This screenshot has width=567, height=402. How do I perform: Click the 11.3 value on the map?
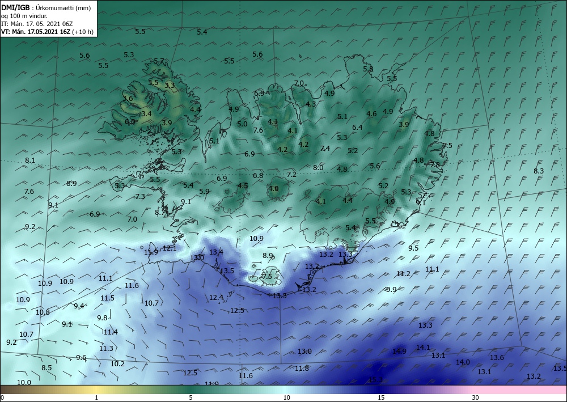(107, 349)
